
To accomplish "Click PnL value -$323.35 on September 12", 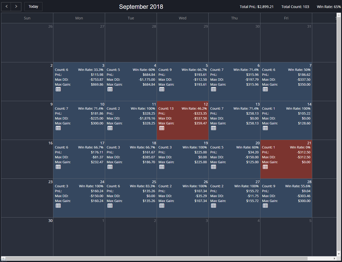I will 200,114.
